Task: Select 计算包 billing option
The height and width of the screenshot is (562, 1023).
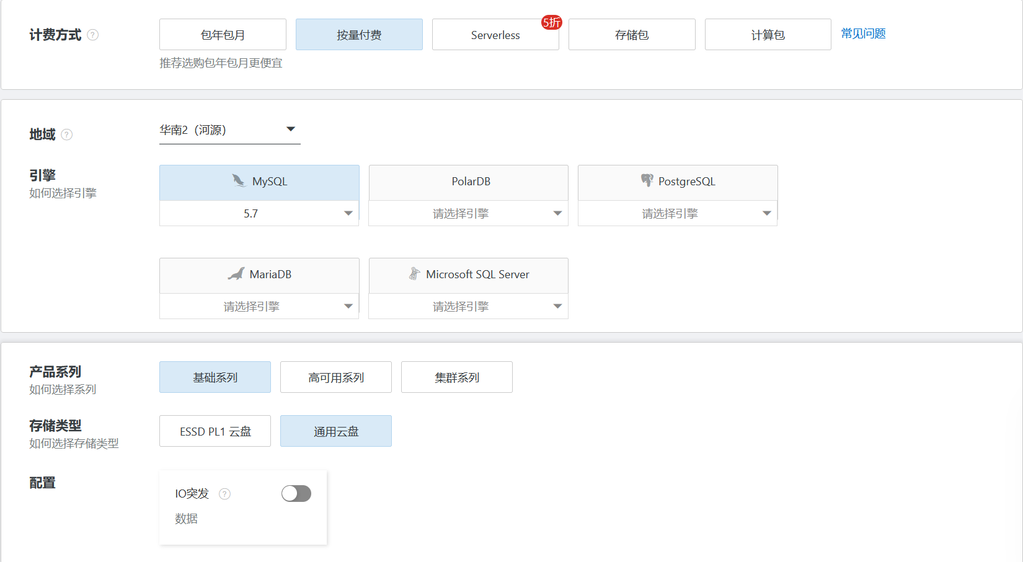Action: tap(768, 35)
